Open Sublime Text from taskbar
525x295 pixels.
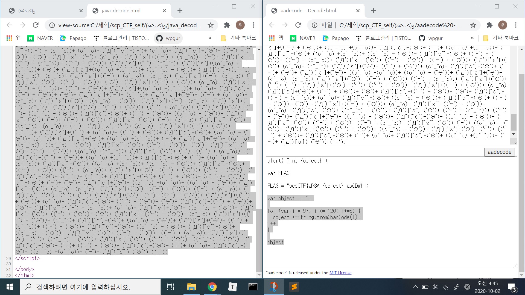(294, 287)
